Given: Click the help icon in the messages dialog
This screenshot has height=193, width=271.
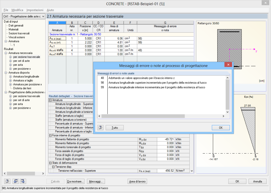Looking at the screenshot, I should click(100, 128).
